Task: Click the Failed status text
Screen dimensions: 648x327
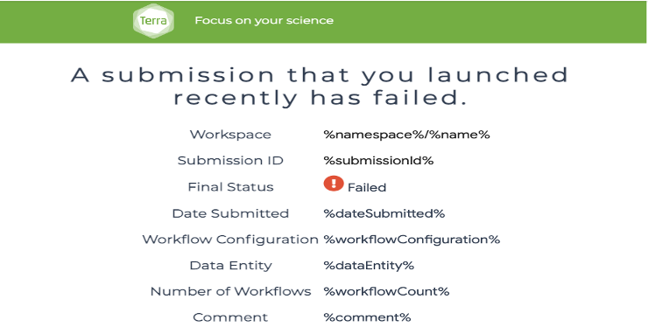Action: tap(367, 187)
